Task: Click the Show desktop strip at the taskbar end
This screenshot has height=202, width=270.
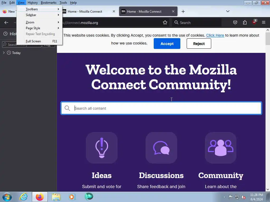Action: tap(268, 197)
